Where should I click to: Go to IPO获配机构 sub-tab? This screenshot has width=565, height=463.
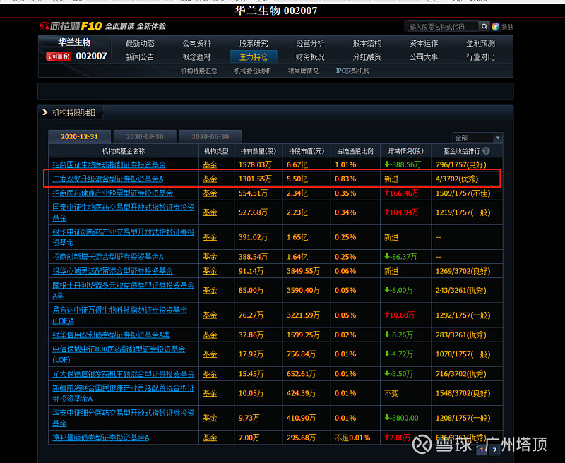tap(352, 71)
